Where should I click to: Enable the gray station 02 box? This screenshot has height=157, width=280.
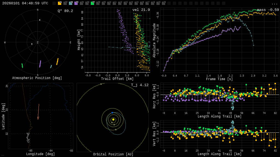65,3
